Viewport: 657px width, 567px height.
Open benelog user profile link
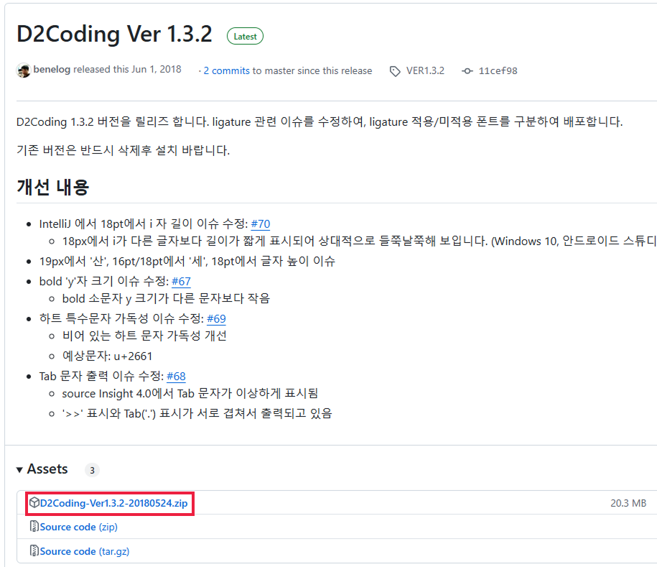[52, 69]
